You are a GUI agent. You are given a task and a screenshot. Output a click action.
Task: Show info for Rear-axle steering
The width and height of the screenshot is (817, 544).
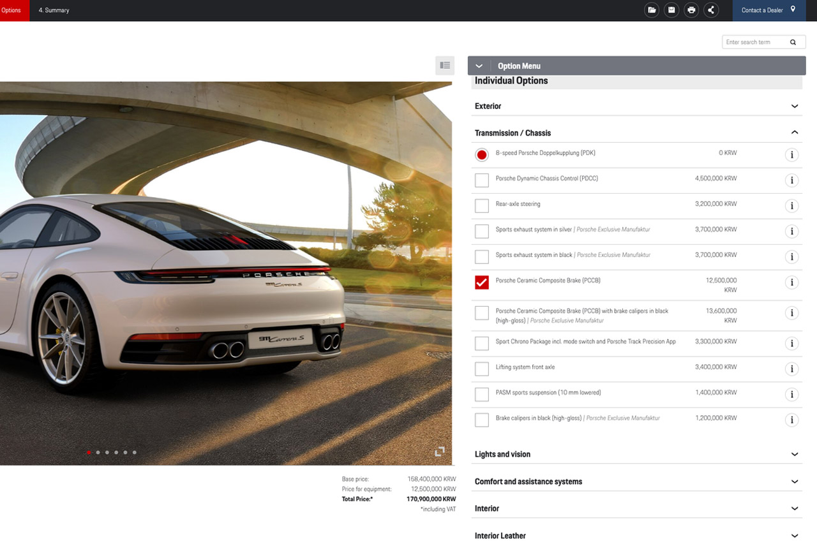tap(791, 206)
